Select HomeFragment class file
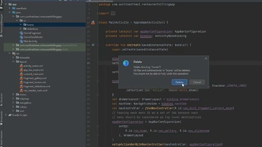262x147 pixels. [32, 33]
